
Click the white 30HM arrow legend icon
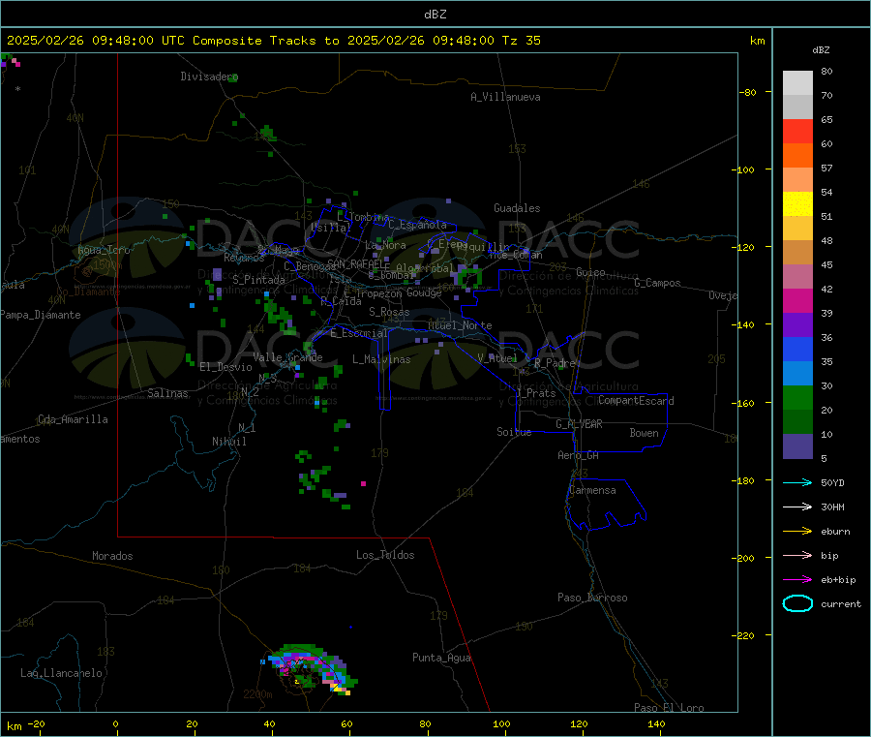797,507
